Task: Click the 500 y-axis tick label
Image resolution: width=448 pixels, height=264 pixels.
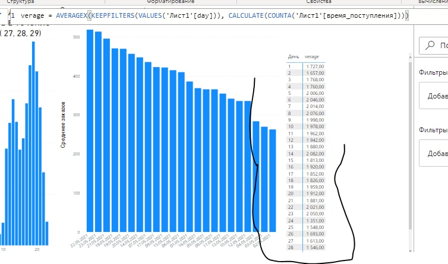Action: tap(76, 37)
